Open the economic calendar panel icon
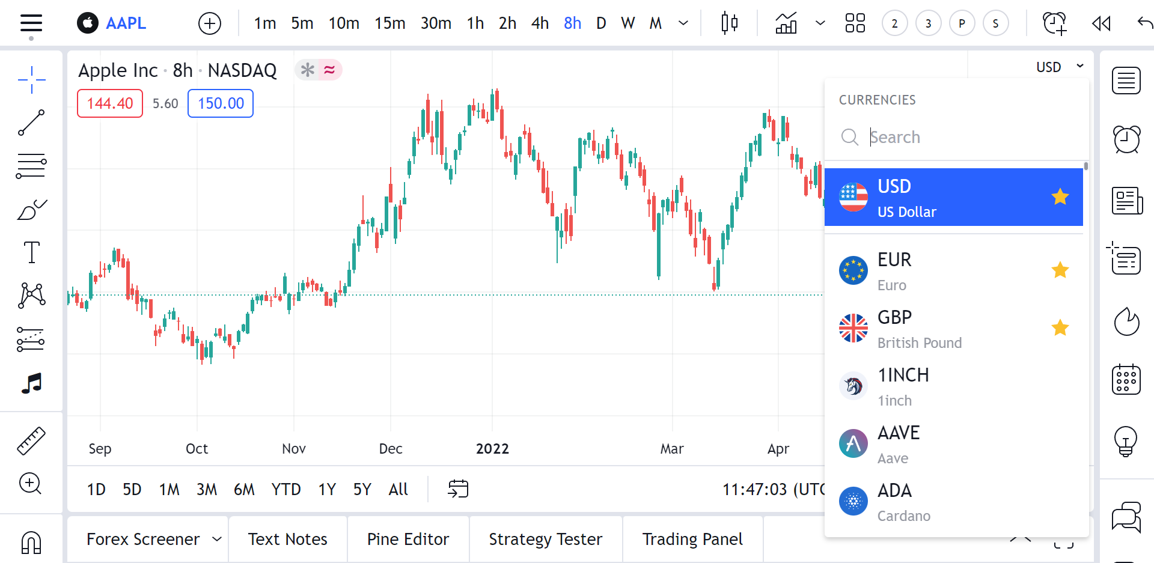 (1126, 379)
